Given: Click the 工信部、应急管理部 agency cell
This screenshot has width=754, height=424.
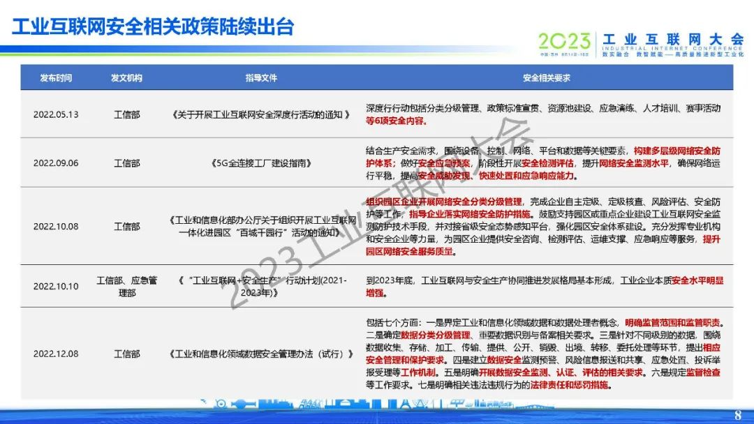Looking at the screenshot, I should coord(126,286).
